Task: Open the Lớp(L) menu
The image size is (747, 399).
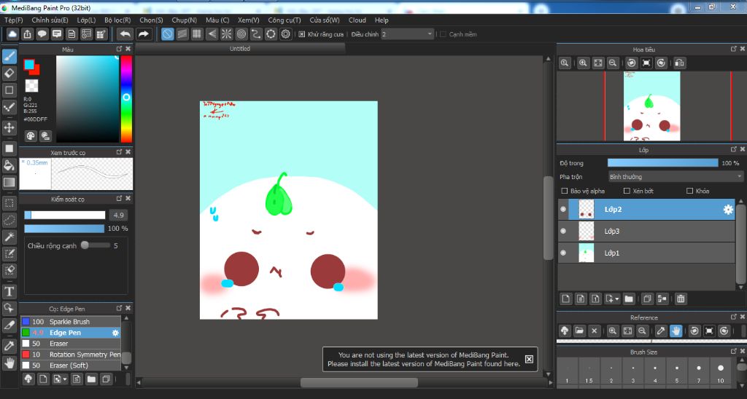Action: point(86,20)
